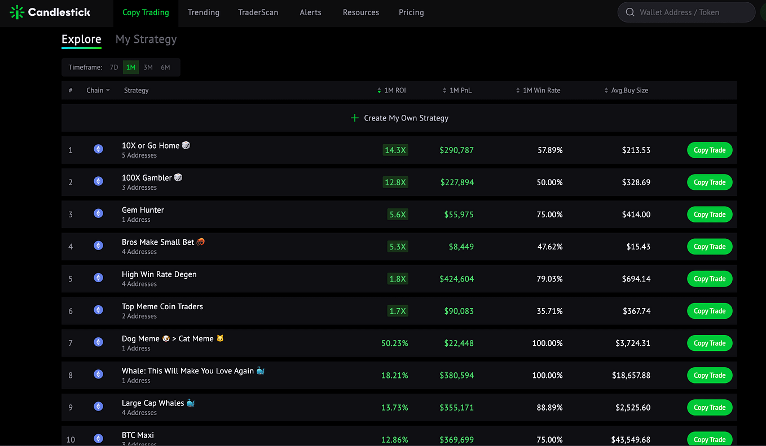Click the Candlestick logo icon
This screenshot has height=446, width=766.
pyautogui.click(x=16, y=11)
